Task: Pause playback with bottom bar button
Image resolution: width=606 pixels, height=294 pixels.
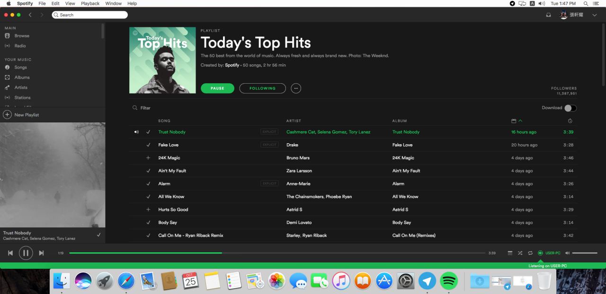Action: [x=26, y=253]
